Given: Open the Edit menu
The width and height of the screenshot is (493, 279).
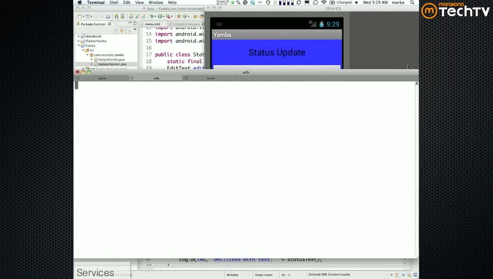Looking at the screenshot, I should click(x=127, y=2).
